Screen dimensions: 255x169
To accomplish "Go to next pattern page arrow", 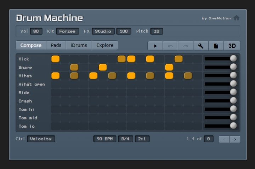I will 235,139.
